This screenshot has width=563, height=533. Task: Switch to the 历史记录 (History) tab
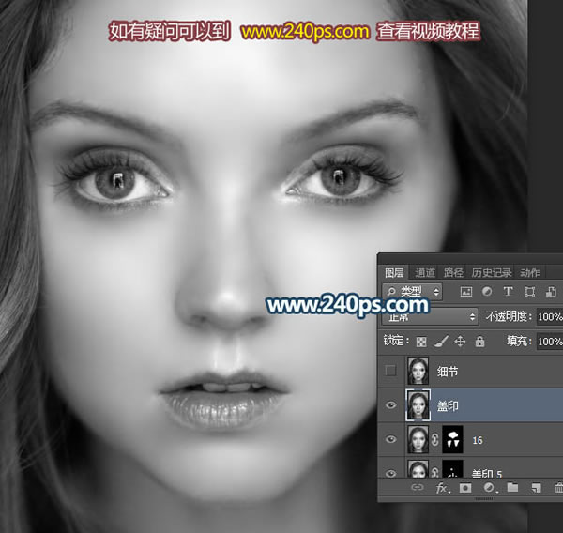[491, 273]
